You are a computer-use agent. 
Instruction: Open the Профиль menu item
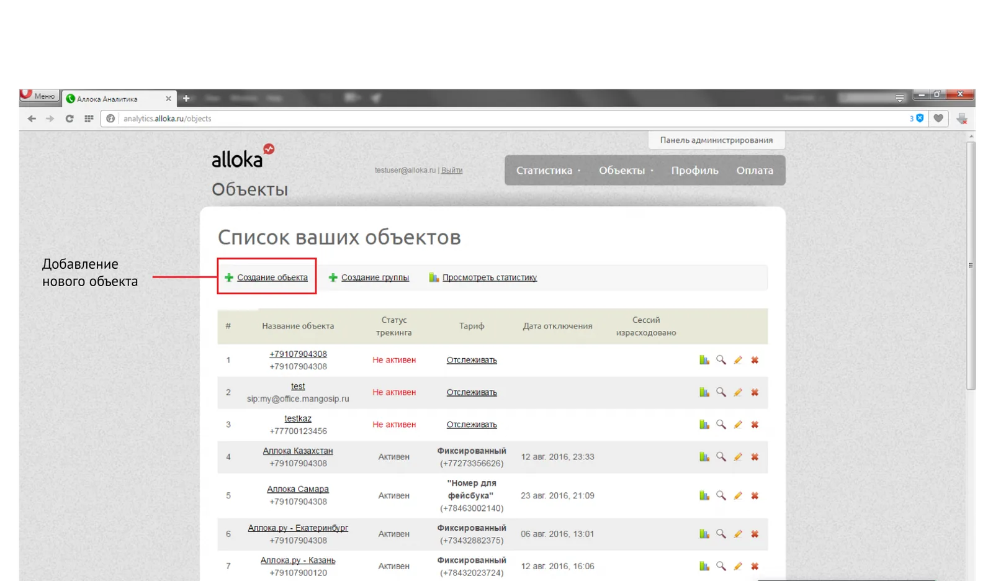tap(694, 170)
